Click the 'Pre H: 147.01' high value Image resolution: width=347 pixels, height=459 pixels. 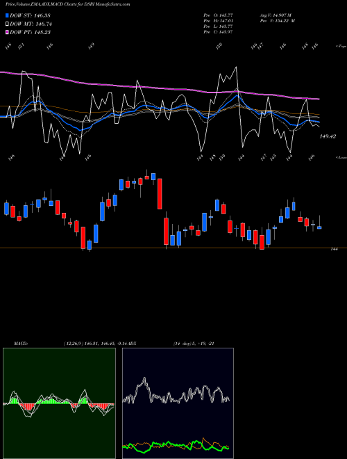(x=218, y=21)
